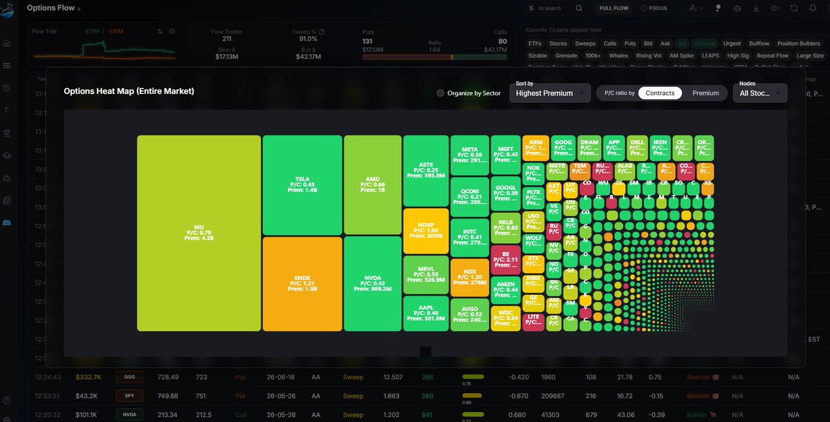
Task: Toggle the AA filter chip
Action: pos(683,44)
